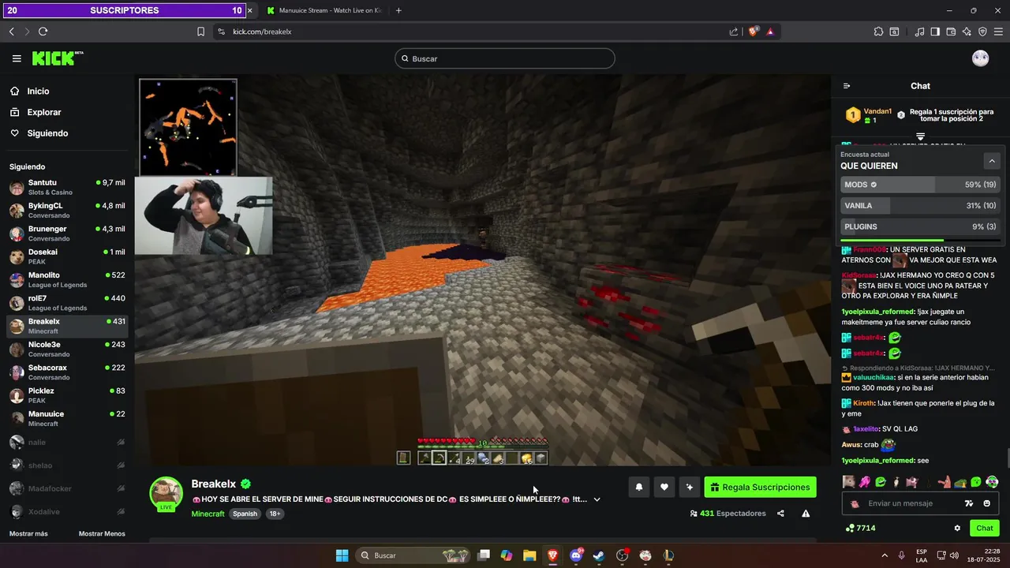This screenshot has width=1010, height=568.
Task: Click the Kick search field
Action: pos(505,58)
